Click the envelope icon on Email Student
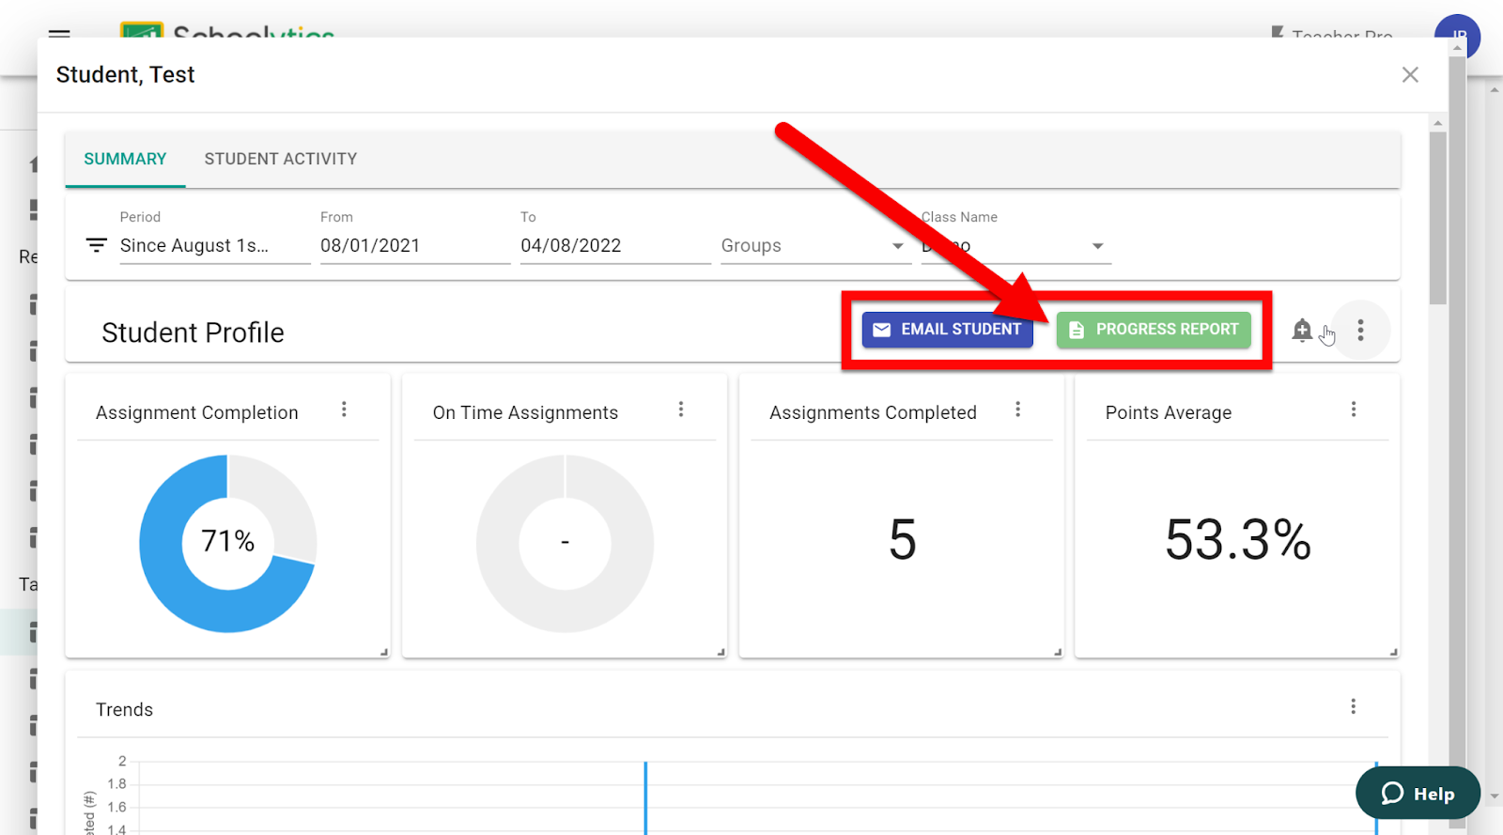Image resolution: width=1503 pixels, height=835 pixels. tap(882, 330)
